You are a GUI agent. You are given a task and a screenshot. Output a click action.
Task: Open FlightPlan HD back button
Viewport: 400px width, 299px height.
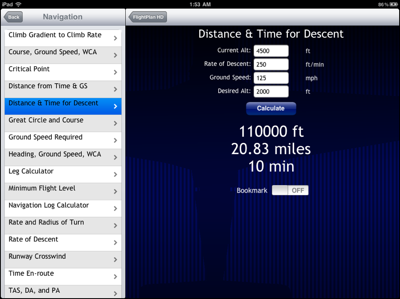point(148,17)
